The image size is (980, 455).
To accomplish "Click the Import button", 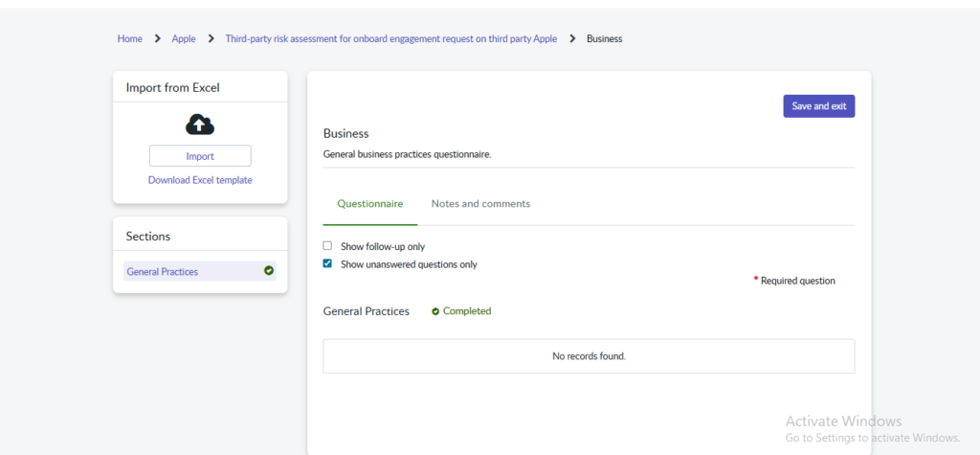I will pyautogui.click(x=200, y=156).
